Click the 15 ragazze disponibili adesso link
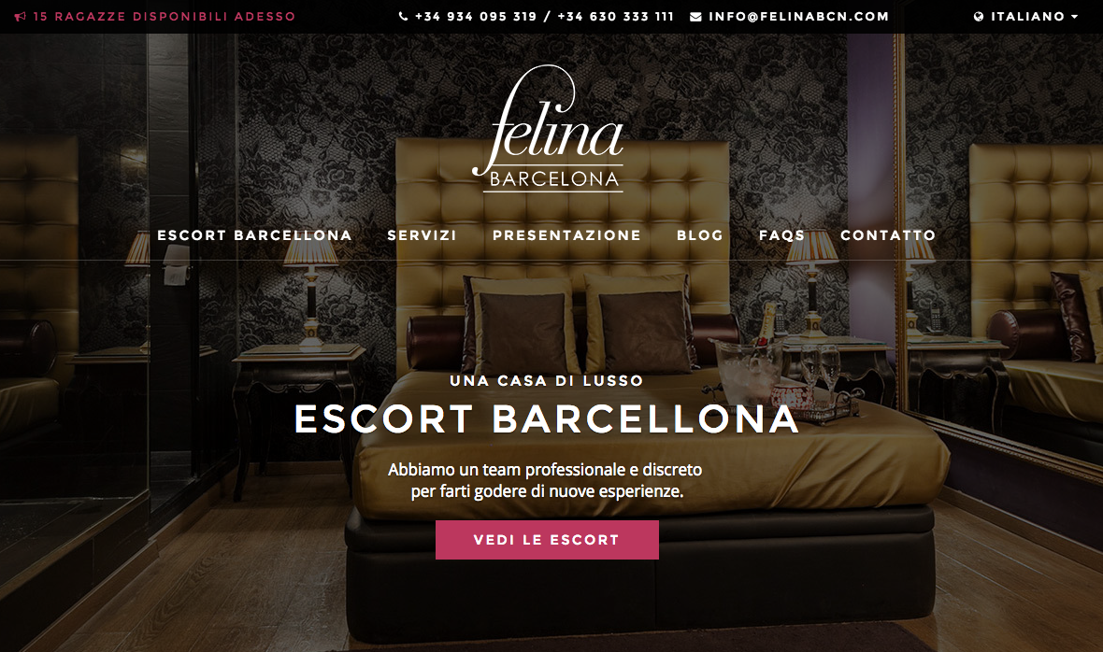 click(x=165, y=16)
